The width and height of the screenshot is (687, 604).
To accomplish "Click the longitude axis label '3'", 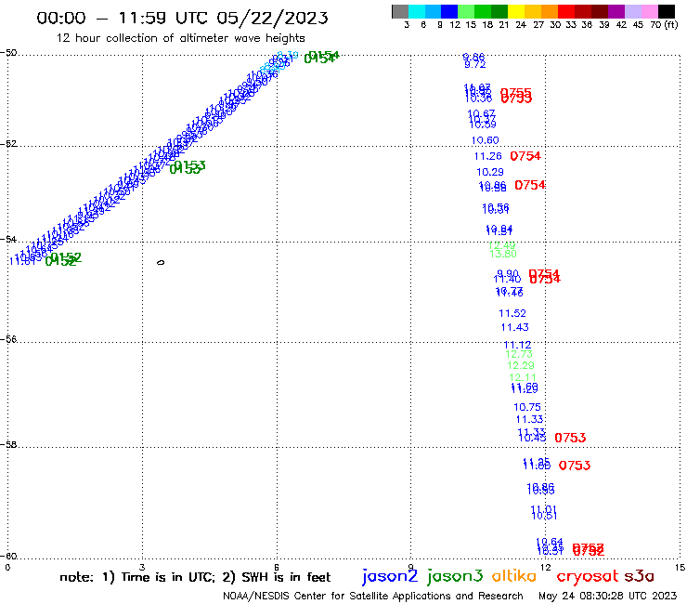I will 142,567.
